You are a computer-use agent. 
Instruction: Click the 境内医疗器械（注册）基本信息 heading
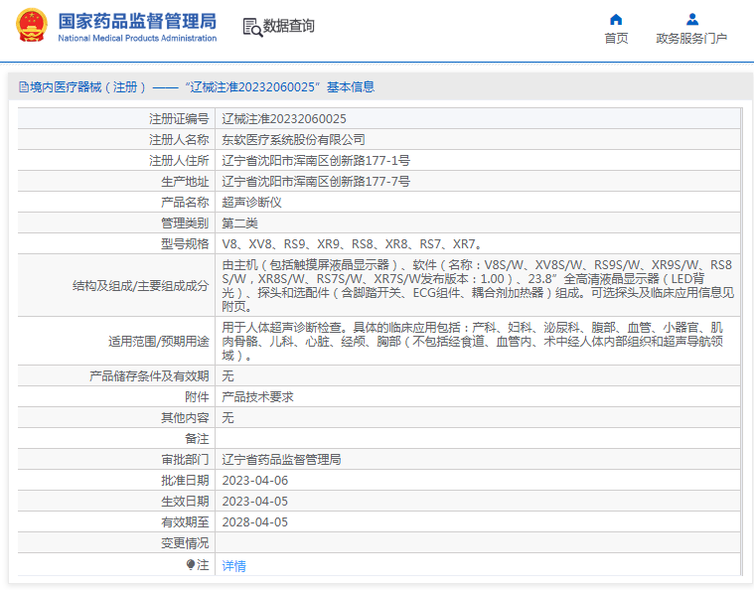[x=202, y=87]
